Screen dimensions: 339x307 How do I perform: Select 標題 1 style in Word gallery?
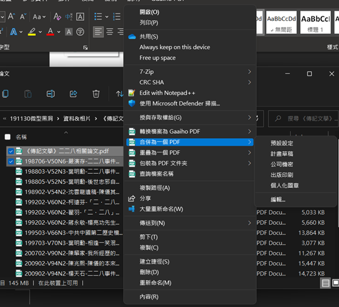[315, 23]
